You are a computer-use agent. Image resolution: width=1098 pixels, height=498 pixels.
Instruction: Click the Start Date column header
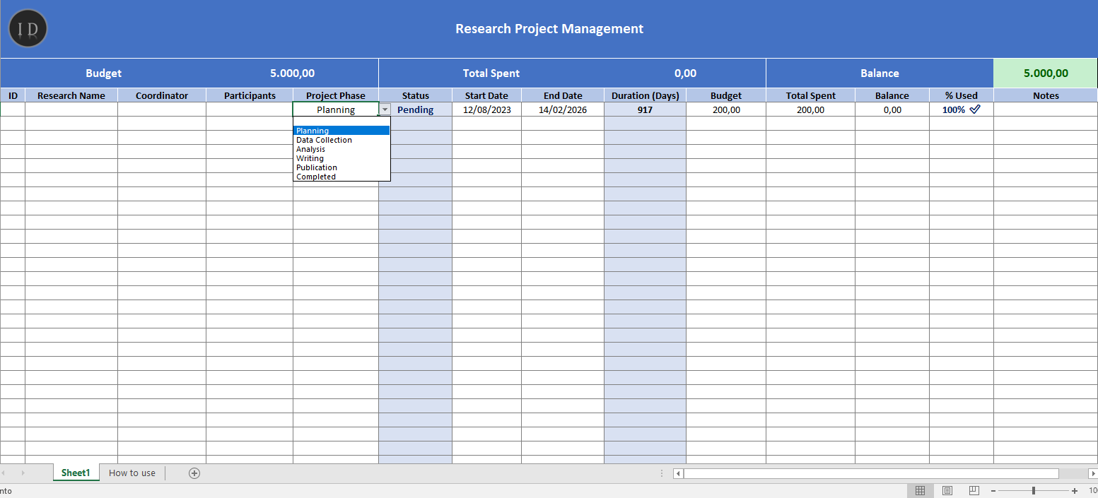point(486,95)
